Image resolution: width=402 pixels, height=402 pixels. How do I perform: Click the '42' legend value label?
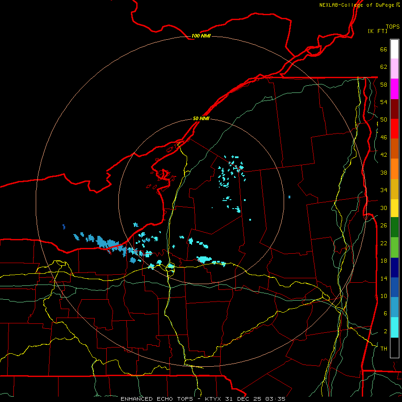click(384, 155)
